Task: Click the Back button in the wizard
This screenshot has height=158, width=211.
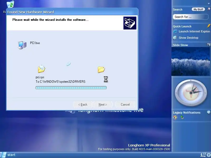Action: tap(83, 104)
